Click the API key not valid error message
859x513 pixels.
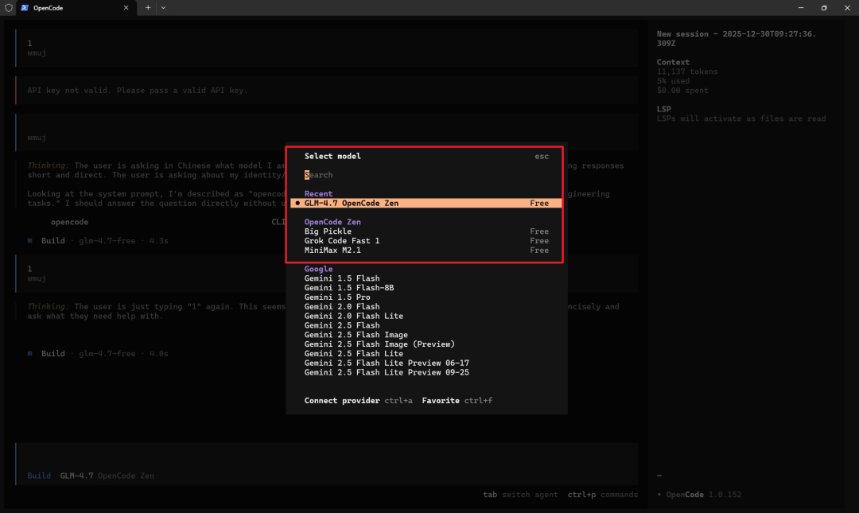[x=138, y=91]
